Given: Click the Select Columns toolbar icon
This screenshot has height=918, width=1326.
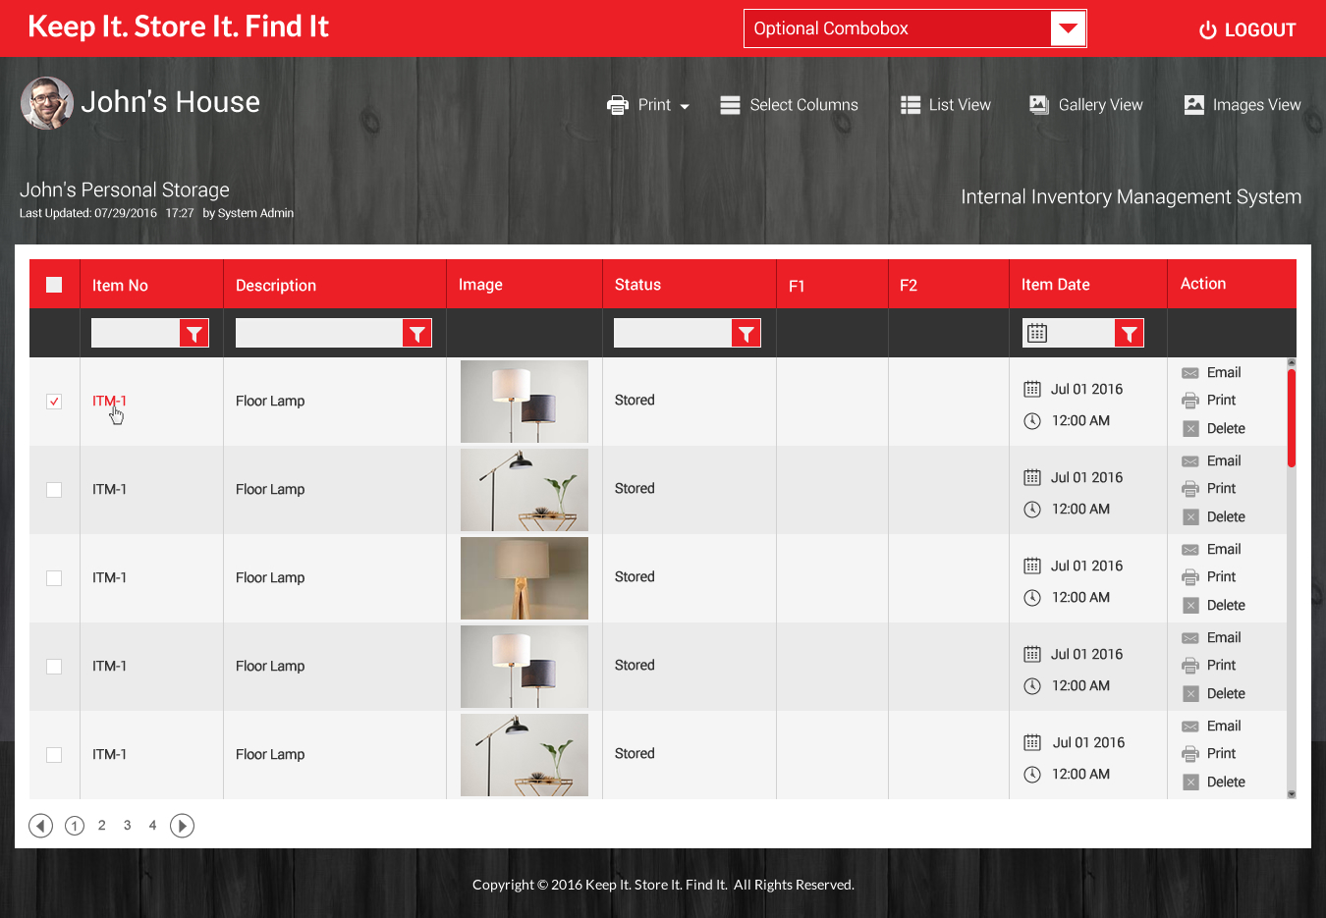Looking at the screenshot, I should (730, 105).
